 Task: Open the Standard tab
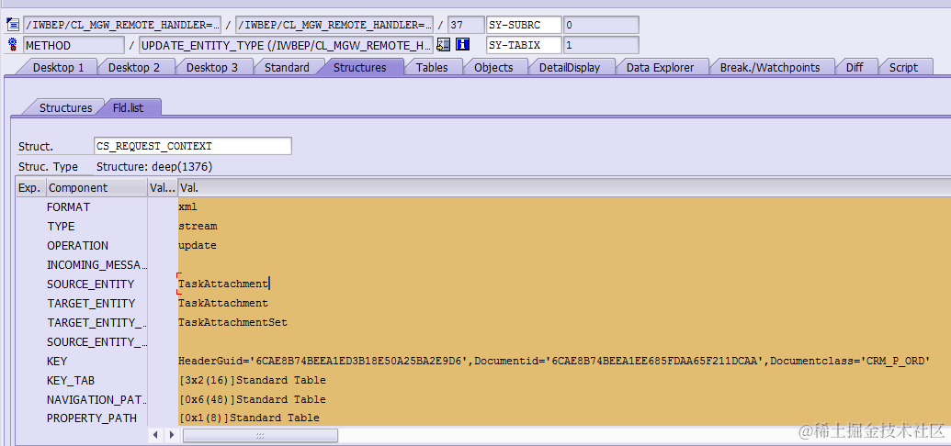point(287,67)
